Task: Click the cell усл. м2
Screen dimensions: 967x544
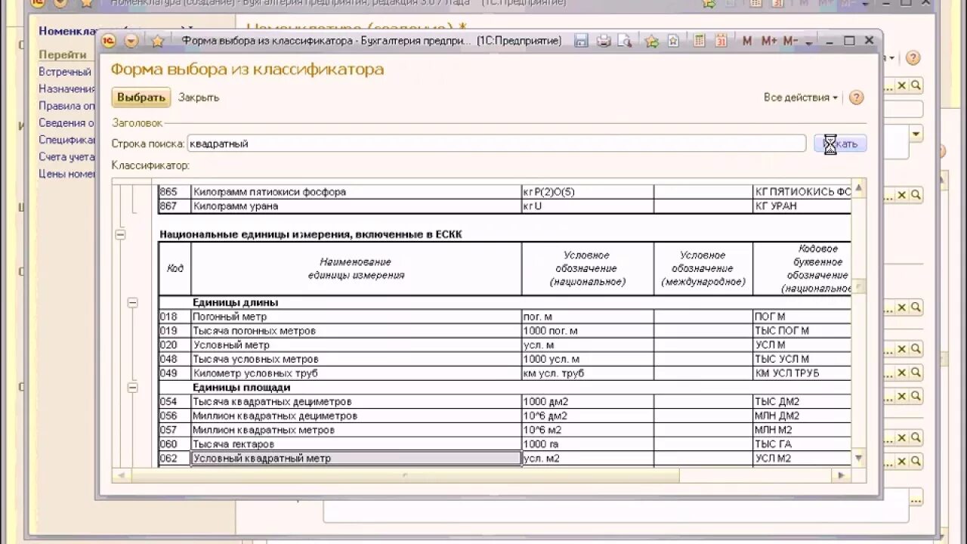Action: [588, 459]
